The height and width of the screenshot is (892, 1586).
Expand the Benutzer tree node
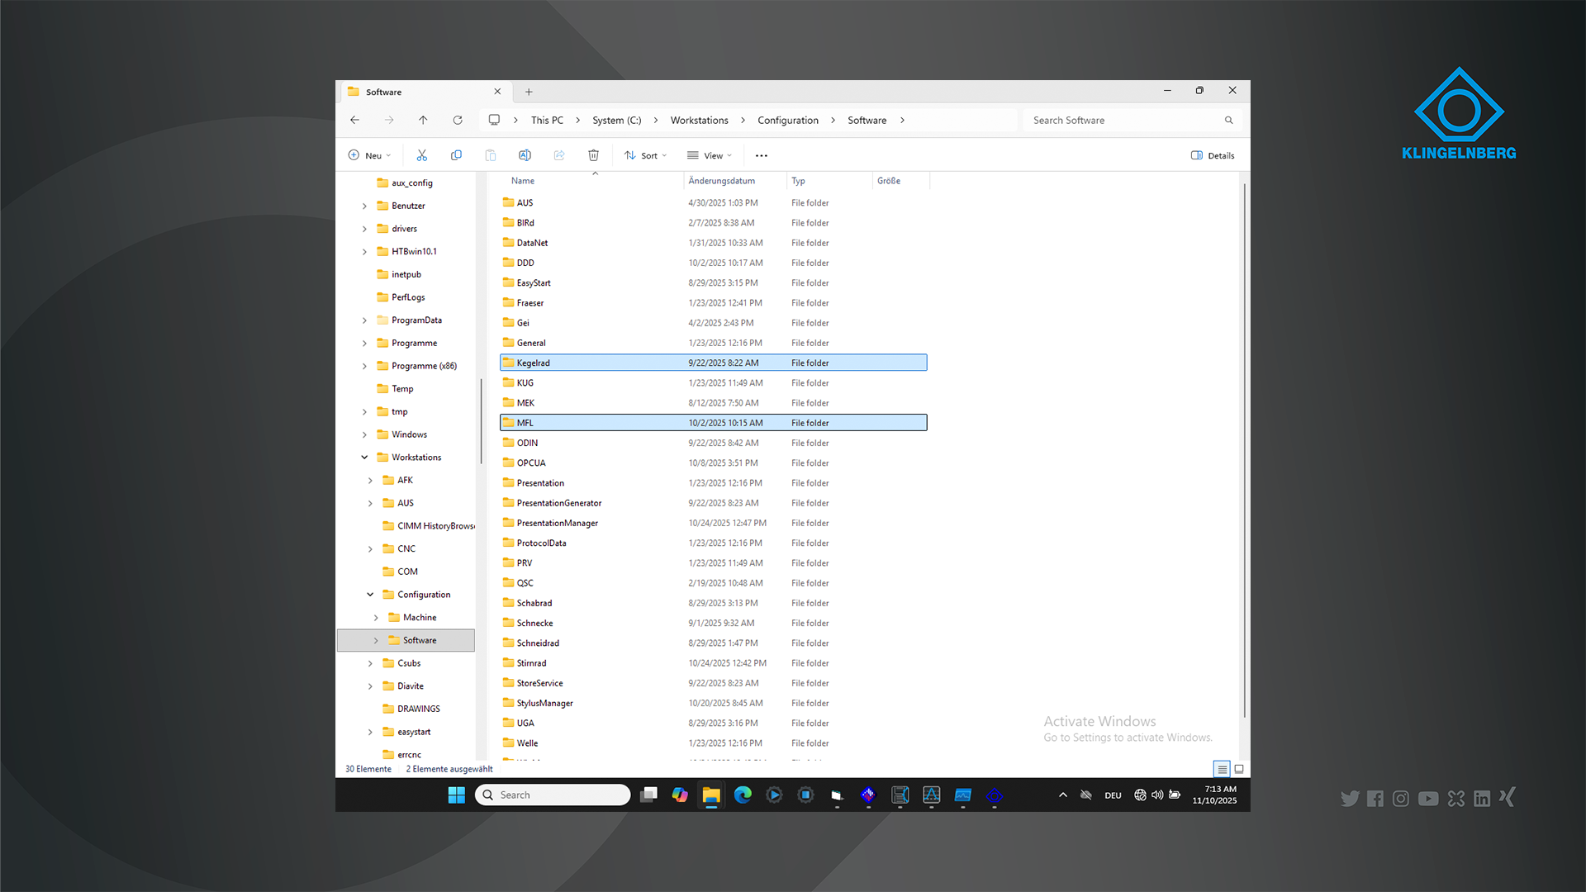tap(364, 206)
